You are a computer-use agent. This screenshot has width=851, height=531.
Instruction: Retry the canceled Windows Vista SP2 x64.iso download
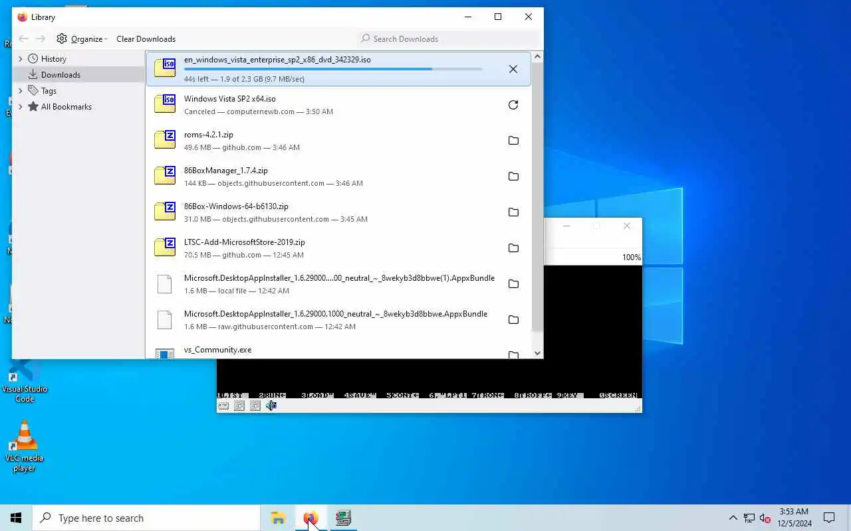[513, 105]
